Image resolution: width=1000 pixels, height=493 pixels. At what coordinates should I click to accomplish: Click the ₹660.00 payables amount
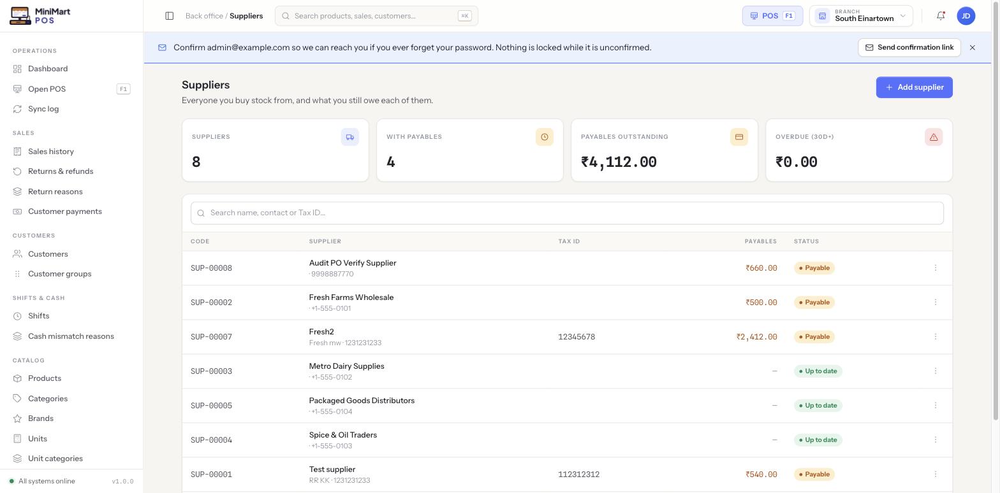click(761, 268)
